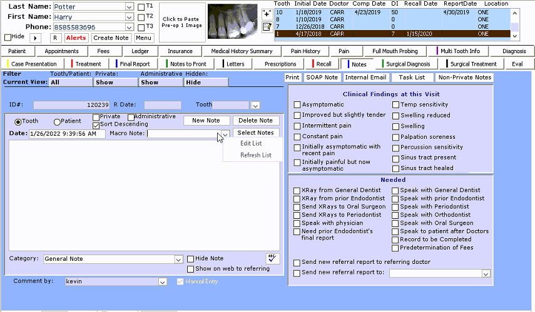Click the edit tooth record notepad icon

[x=267, y=26]
